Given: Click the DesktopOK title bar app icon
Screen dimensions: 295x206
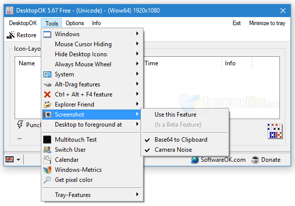Looking at the screenshot, I should 10,11.
